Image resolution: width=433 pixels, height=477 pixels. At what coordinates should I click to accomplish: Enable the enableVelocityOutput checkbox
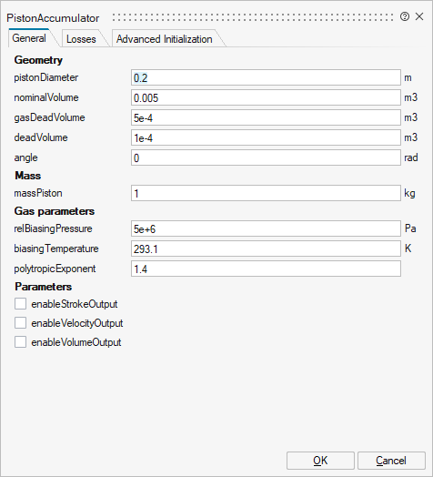(20, 323)
